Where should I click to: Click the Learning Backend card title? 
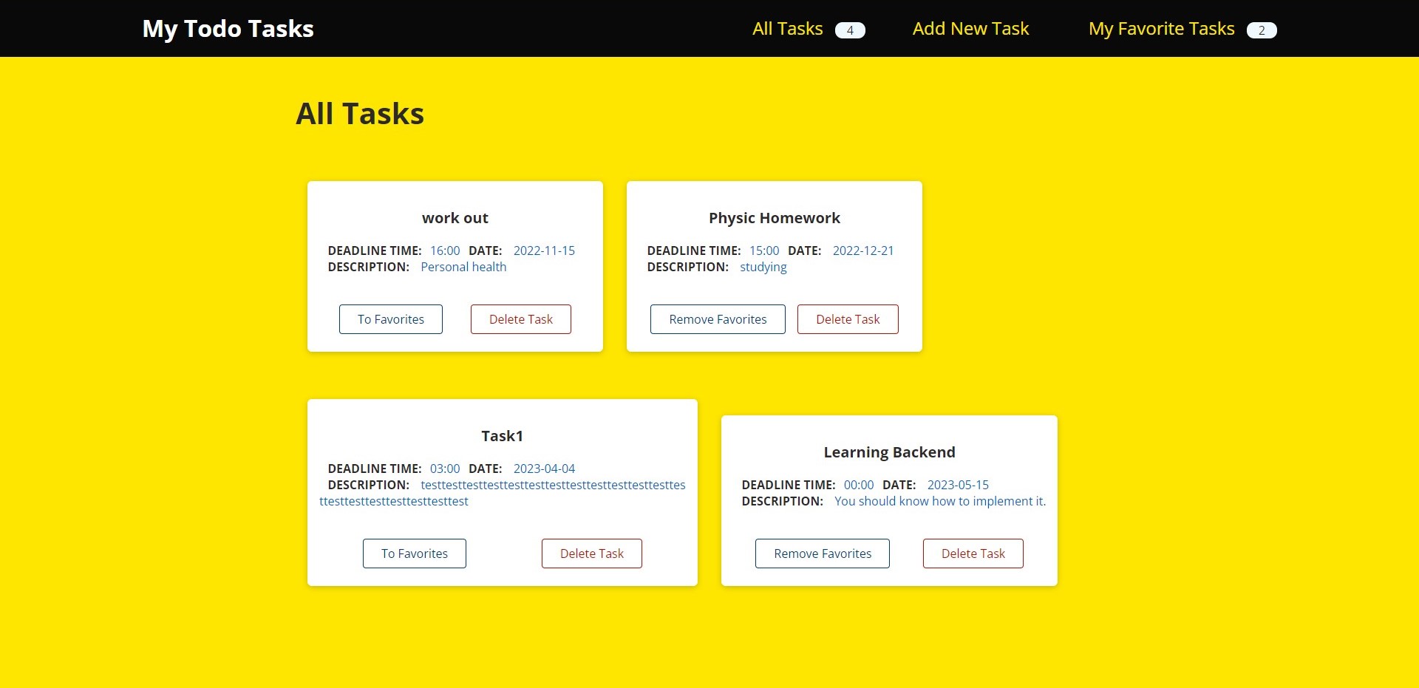click(889, 452)
